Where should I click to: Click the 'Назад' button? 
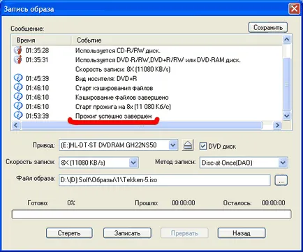point(242,233)
